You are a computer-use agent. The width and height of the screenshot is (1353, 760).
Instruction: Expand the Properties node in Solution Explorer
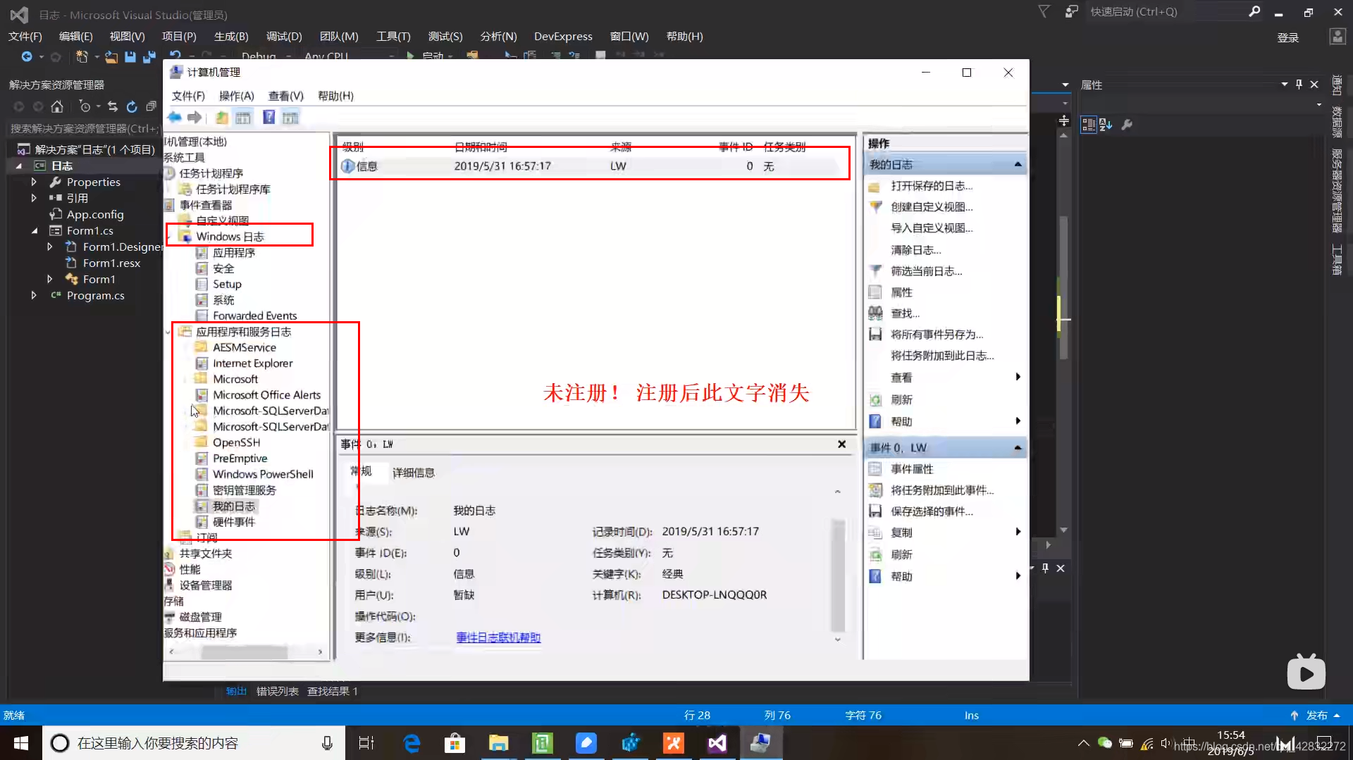click(33, 182)
